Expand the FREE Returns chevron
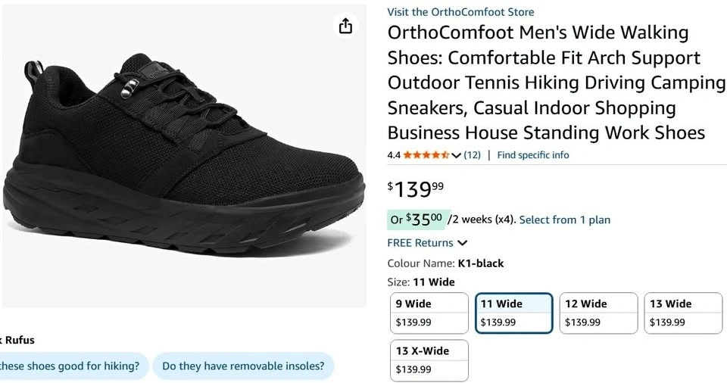Viewport: 727px width, 383px height. [463, 243]
